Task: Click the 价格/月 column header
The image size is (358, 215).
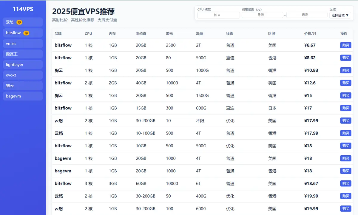Action: click(x=310, y=34)
